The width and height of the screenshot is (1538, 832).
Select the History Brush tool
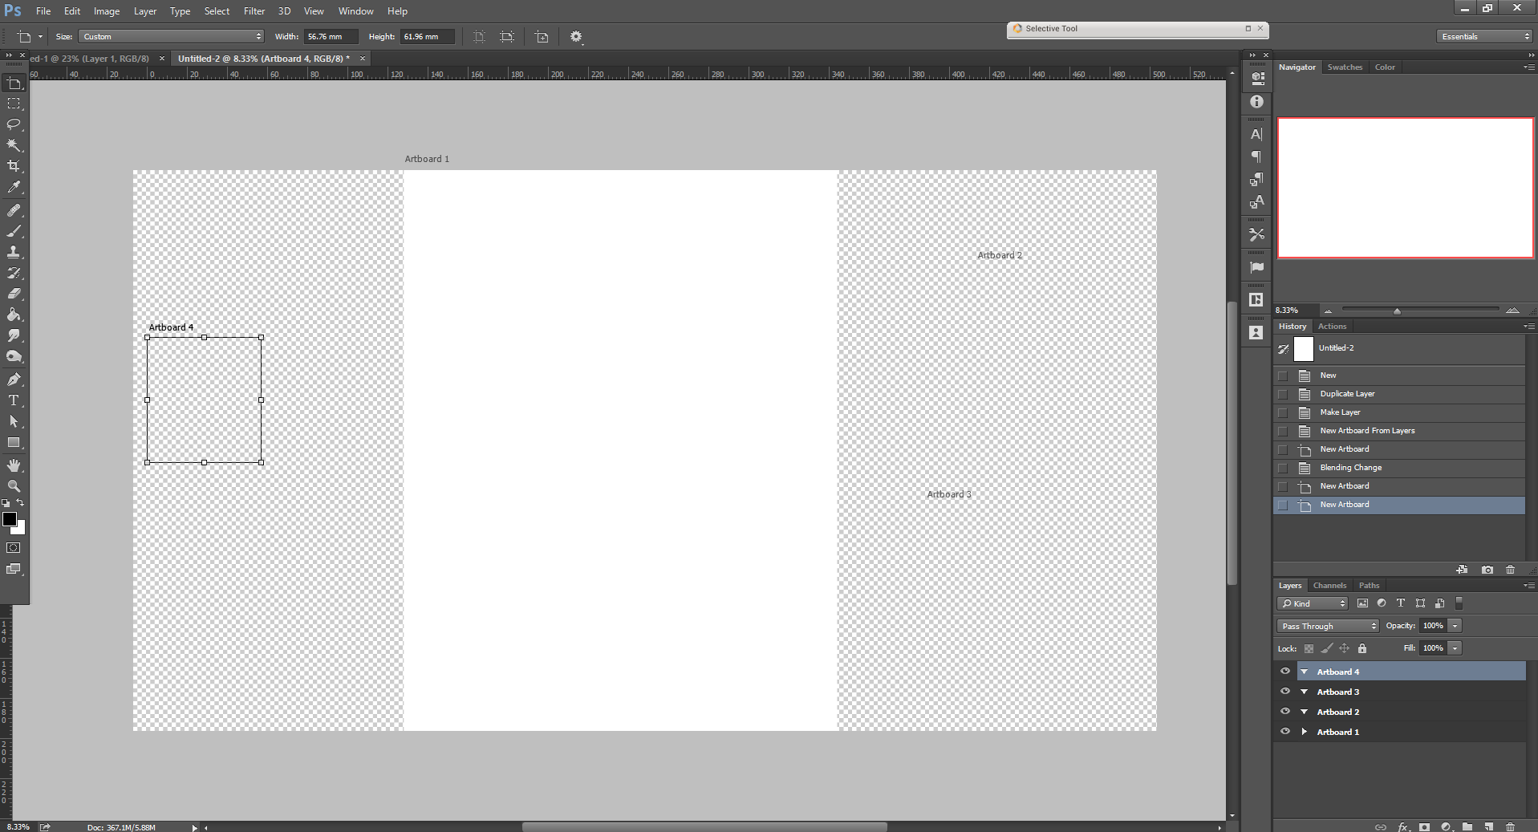(14, 273)
